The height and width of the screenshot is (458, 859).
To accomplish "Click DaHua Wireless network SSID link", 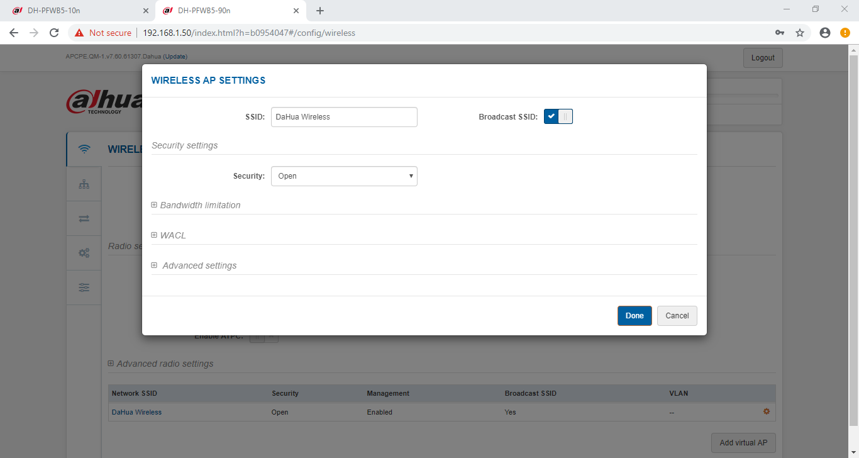I will click(x=136, y=413).
